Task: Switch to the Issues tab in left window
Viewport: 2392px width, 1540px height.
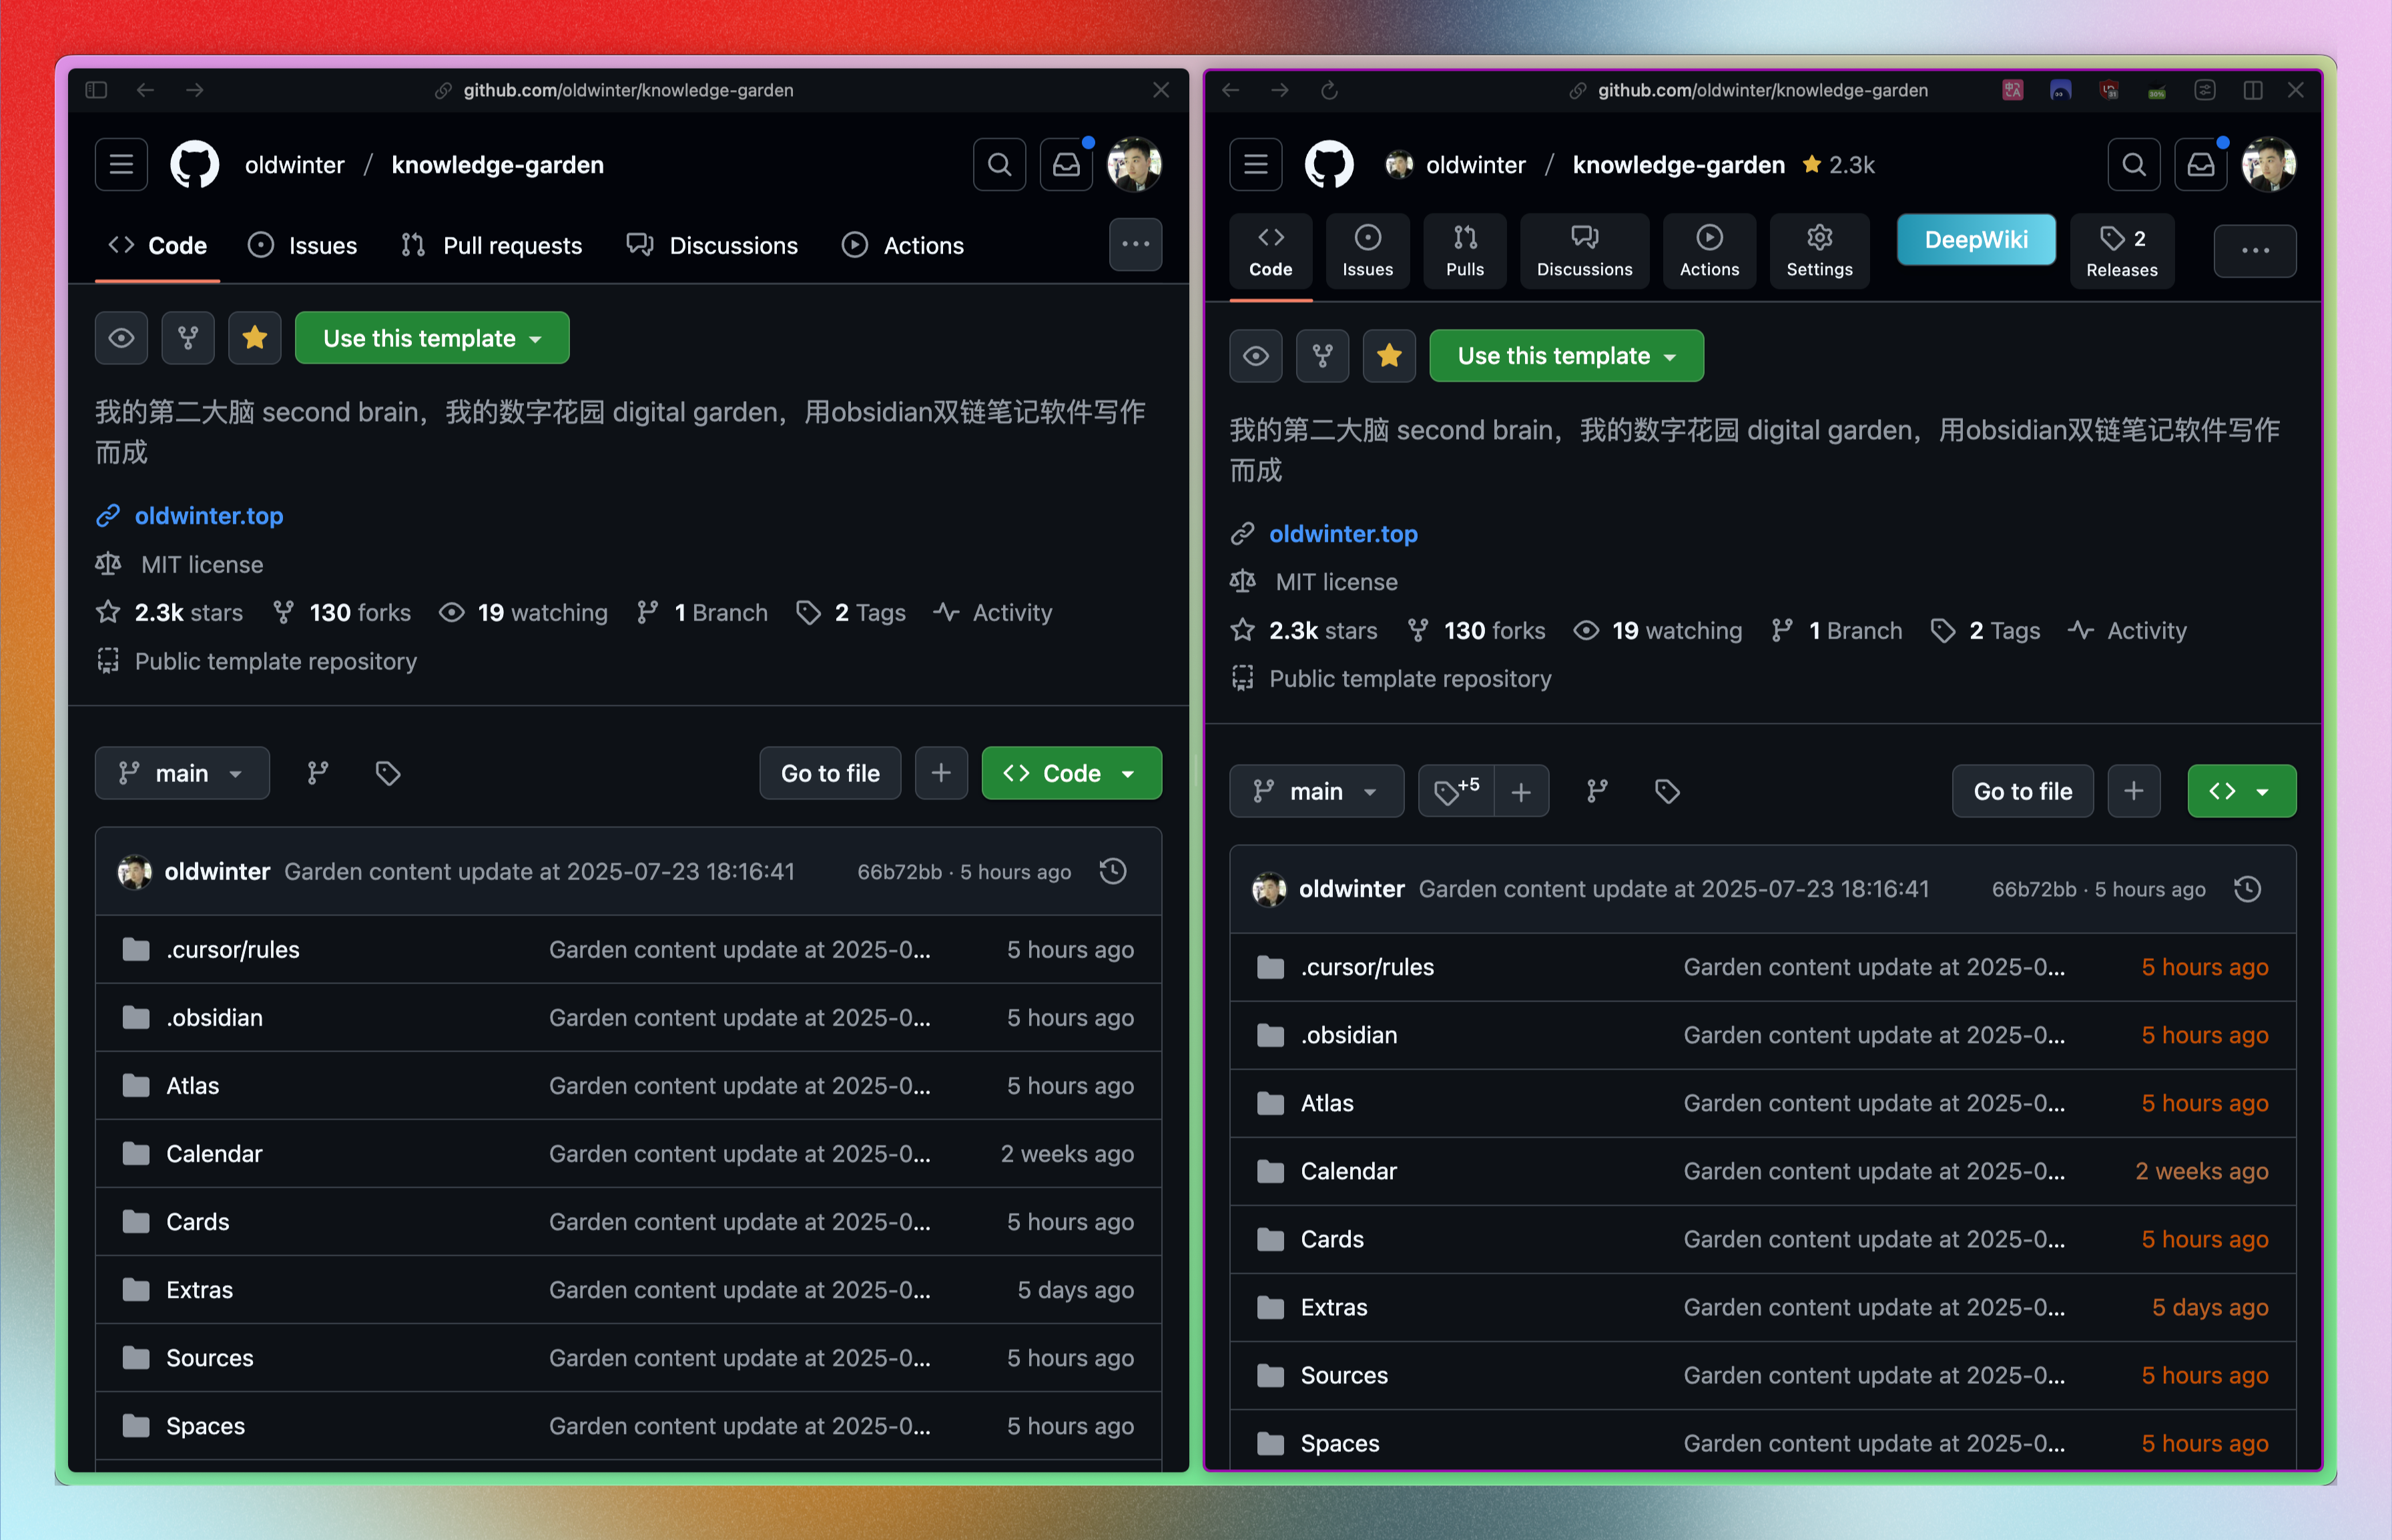Action: click(x=303, y=245)
